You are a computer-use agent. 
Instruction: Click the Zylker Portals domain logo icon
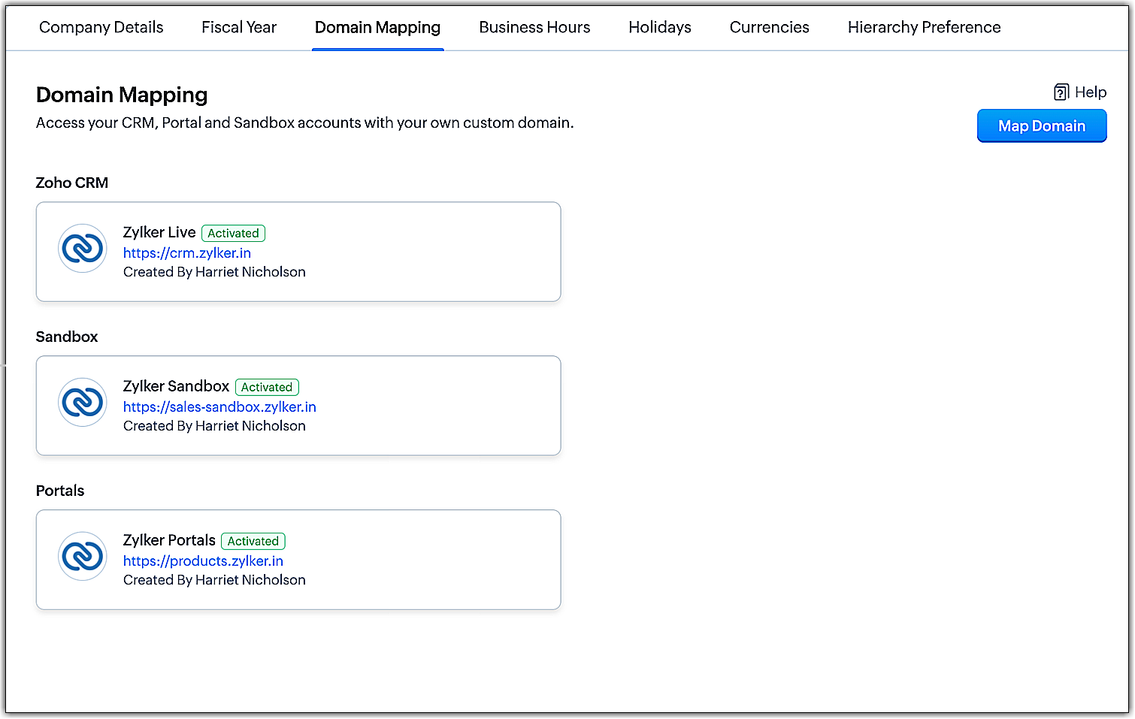click(83, 557)
